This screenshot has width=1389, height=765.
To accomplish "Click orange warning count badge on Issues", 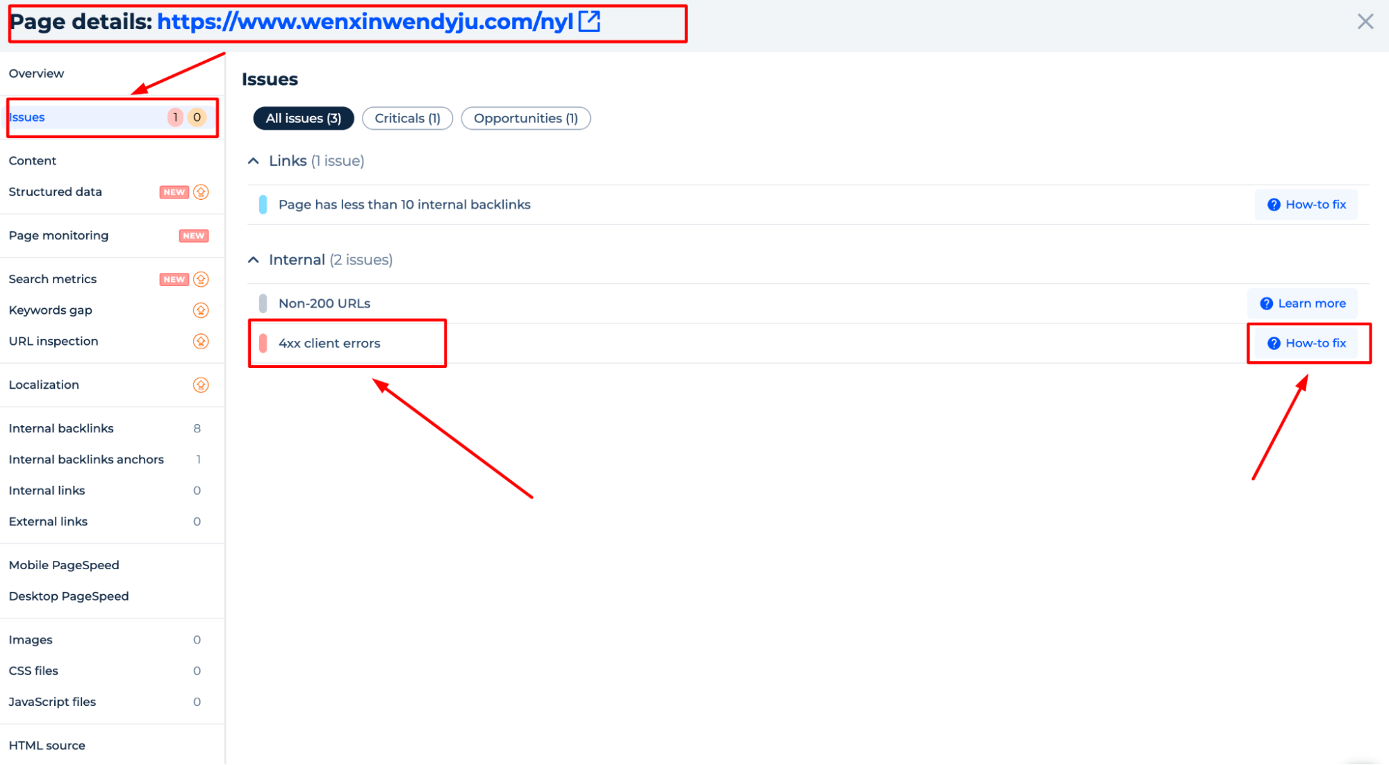I will pyautogui.click(x=197, y=117).
